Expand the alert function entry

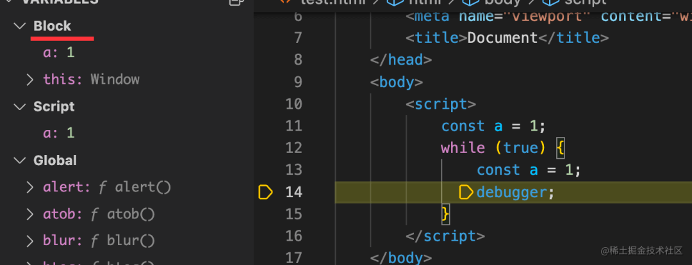tap(29, 188)
